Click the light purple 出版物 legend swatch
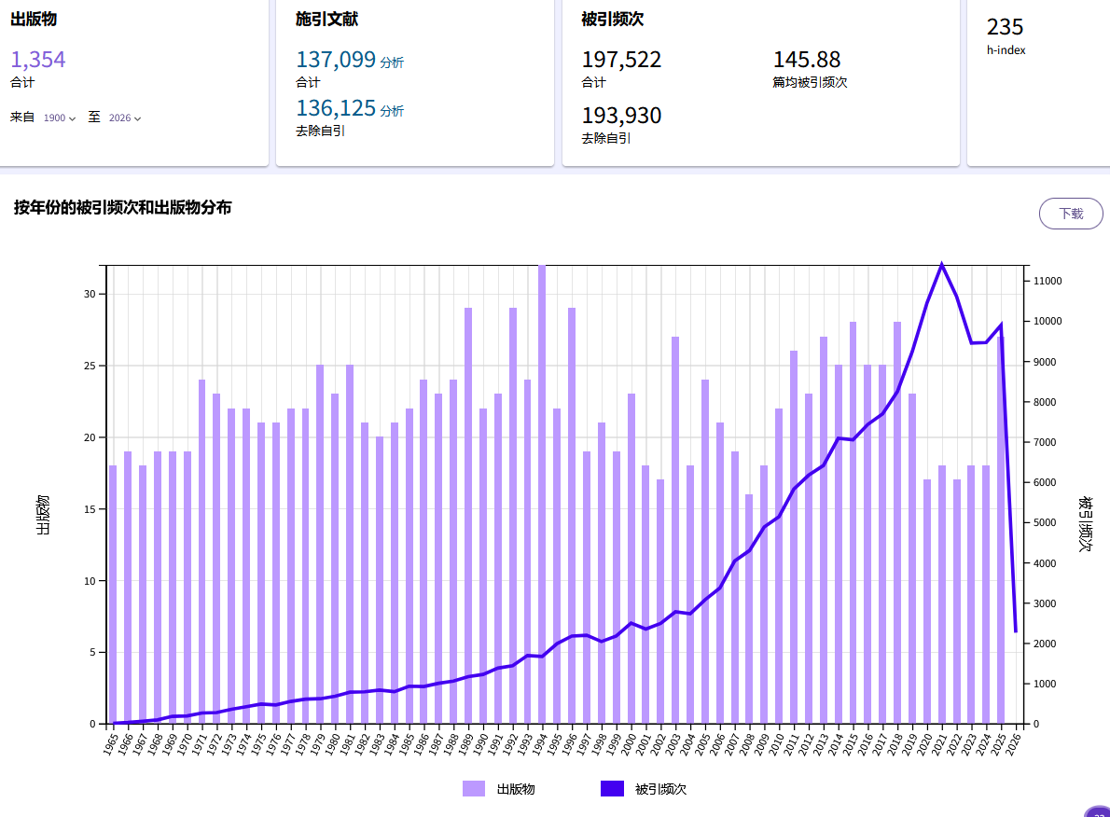Viewport: 1110px width, 817px height. pyautogui.click(x=474, y=789)
